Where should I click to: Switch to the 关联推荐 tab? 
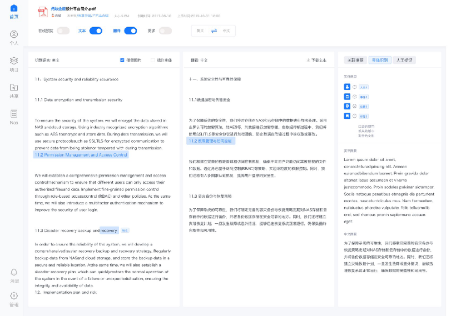[x=355, y=60]
